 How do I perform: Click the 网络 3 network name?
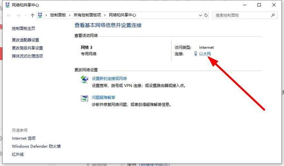click(87, 47)
